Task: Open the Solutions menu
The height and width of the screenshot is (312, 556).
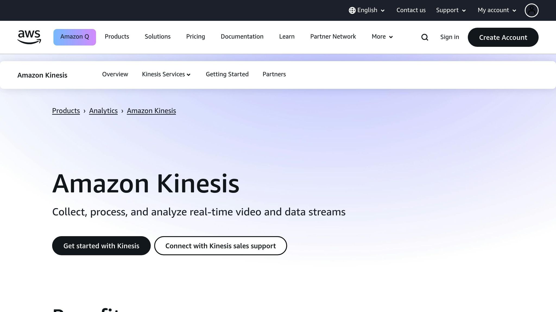Action: [x=157, y=37]
